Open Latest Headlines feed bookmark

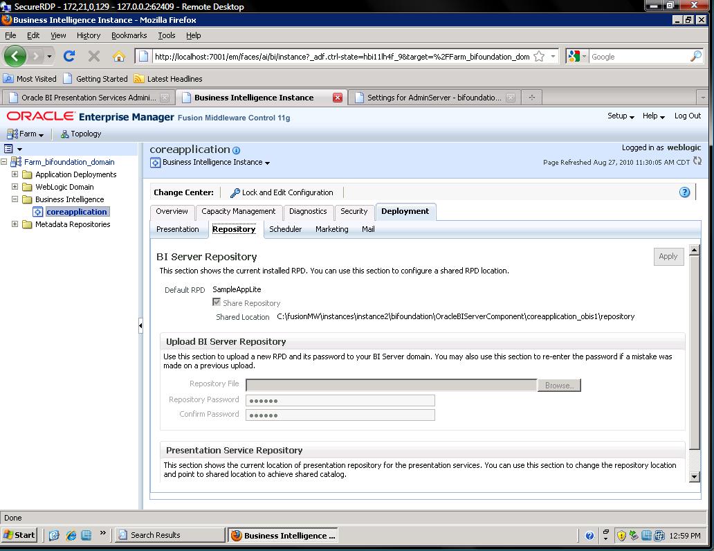pyautogui.click(x=168, y=79)
